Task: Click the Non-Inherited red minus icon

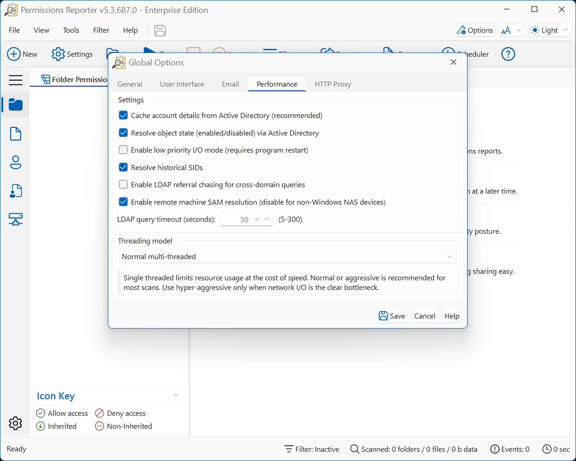Action: click(99, 426)
